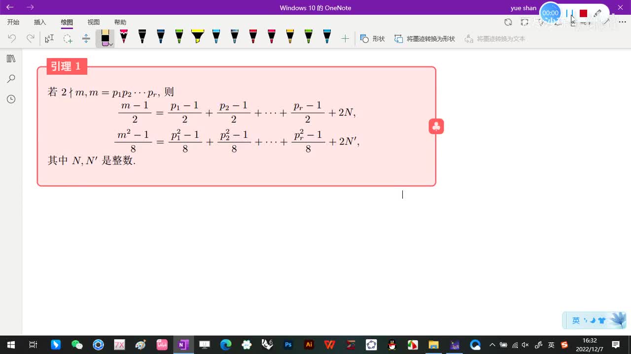Open the recorder's pen annotation tool
Image resolution: width=631 pixels, height=354 pixels.
[x=597, y=13]
